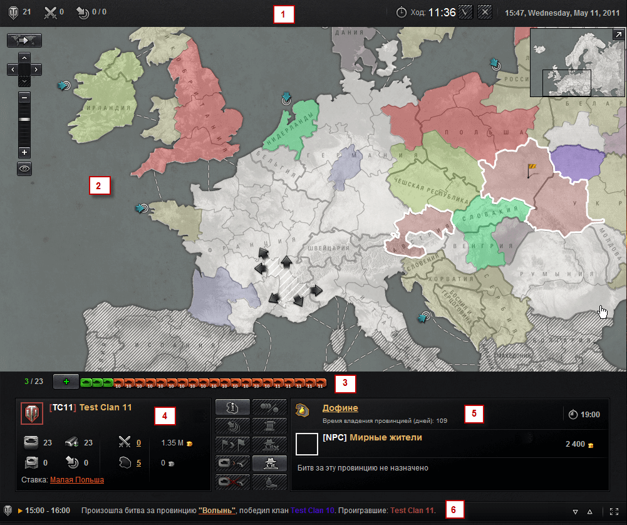Screen dimensions: 627x525
Task: Expand event log with up triangle
Action: click(590, 511)
